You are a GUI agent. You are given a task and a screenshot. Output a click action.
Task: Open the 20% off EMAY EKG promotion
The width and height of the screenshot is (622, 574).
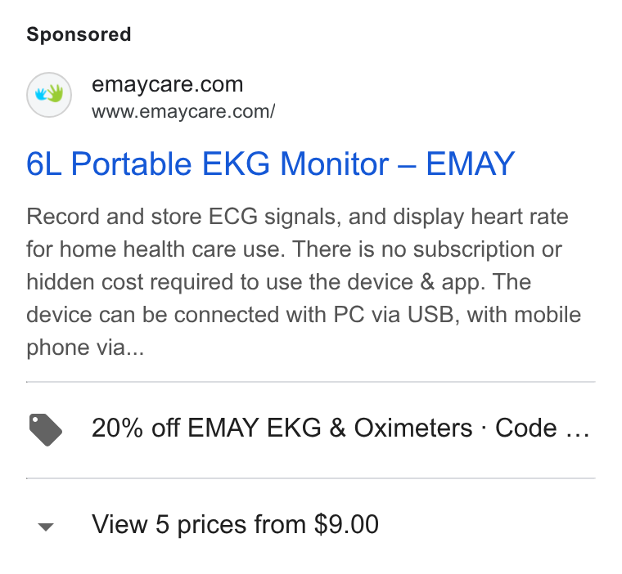[311, 430]
